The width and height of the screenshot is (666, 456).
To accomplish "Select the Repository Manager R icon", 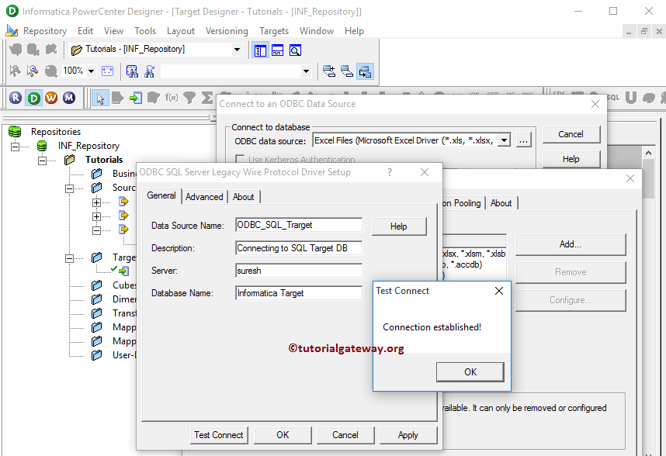I will click(x=14, y=97).
